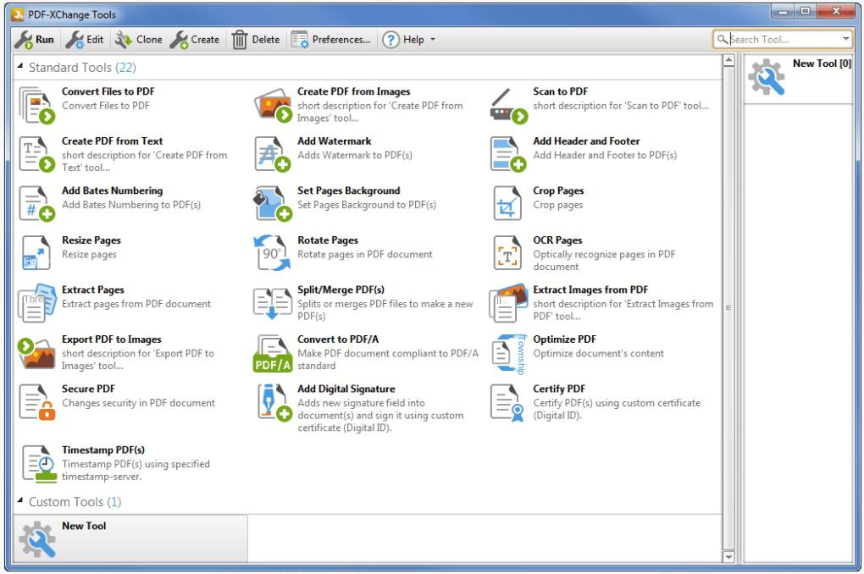Image resolution: width=864 pixels, height=574 pixels.
Task: Open the Help dropdown arrow
Action: 433,40
